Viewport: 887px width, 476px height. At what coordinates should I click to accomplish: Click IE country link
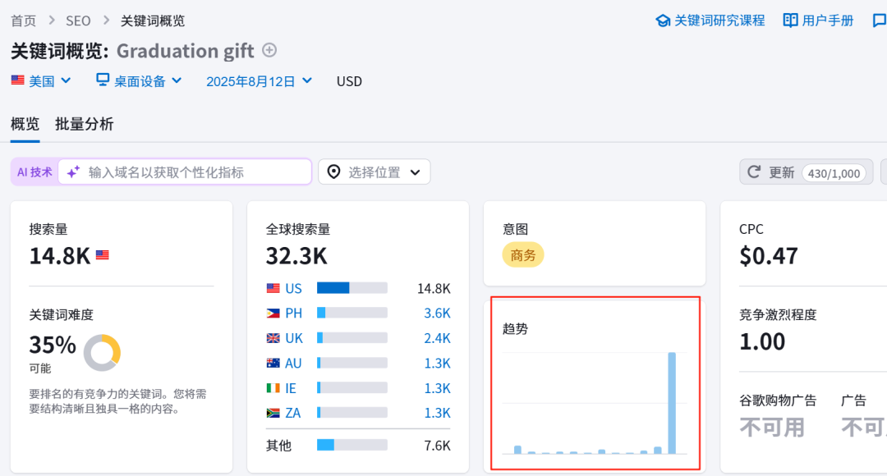291,388
